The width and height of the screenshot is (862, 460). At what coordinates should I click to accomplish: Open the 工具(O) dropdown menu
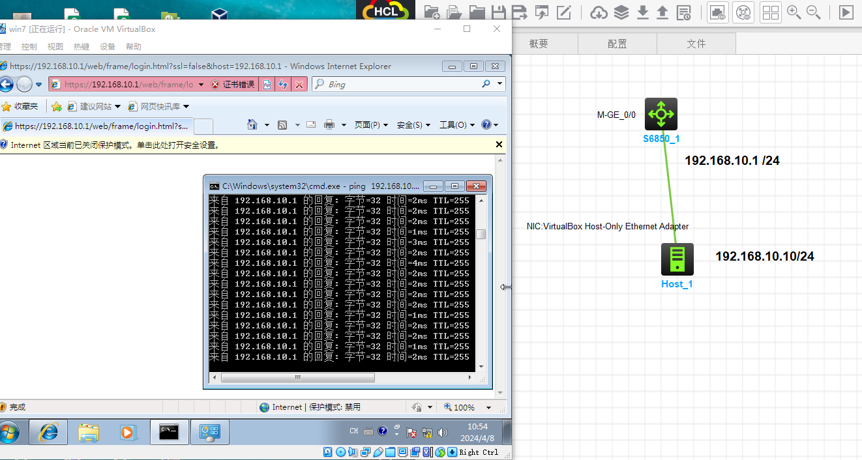pos(456,124)
